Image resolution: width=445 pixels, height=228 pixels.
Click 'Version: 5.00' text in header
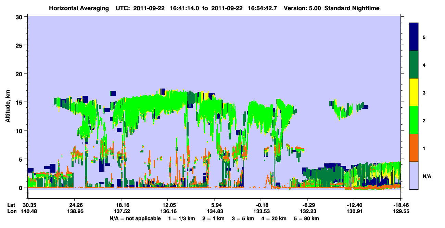[302, 8]
